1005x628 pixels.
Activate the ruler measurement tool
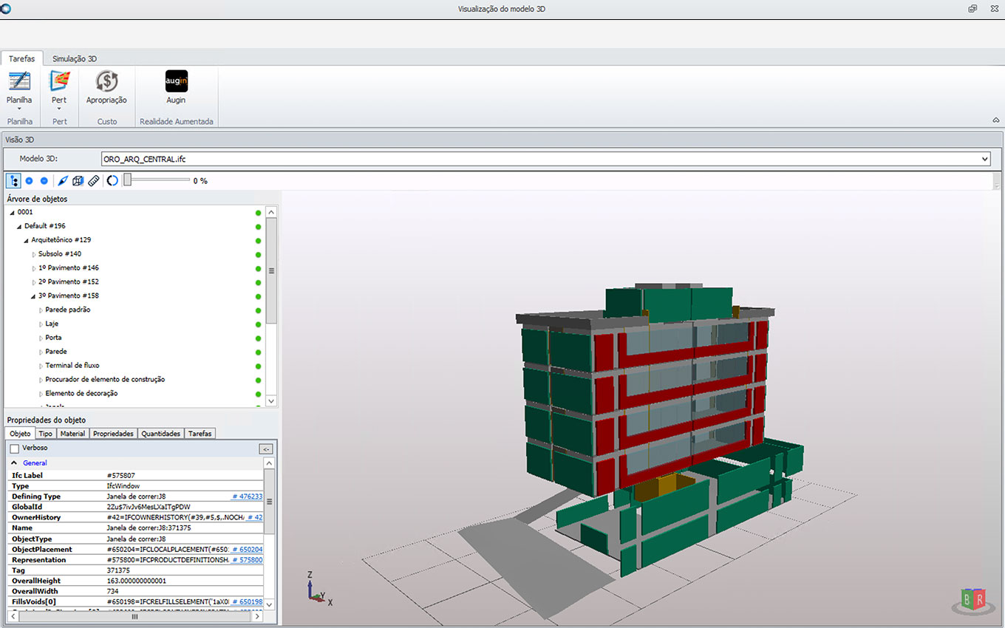tap(94, 180)
